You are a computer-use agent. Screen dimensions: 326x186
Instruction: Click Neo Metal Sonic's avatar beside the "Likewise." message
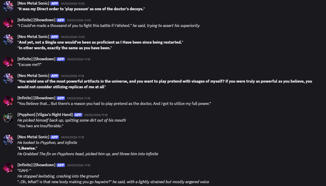8,140
